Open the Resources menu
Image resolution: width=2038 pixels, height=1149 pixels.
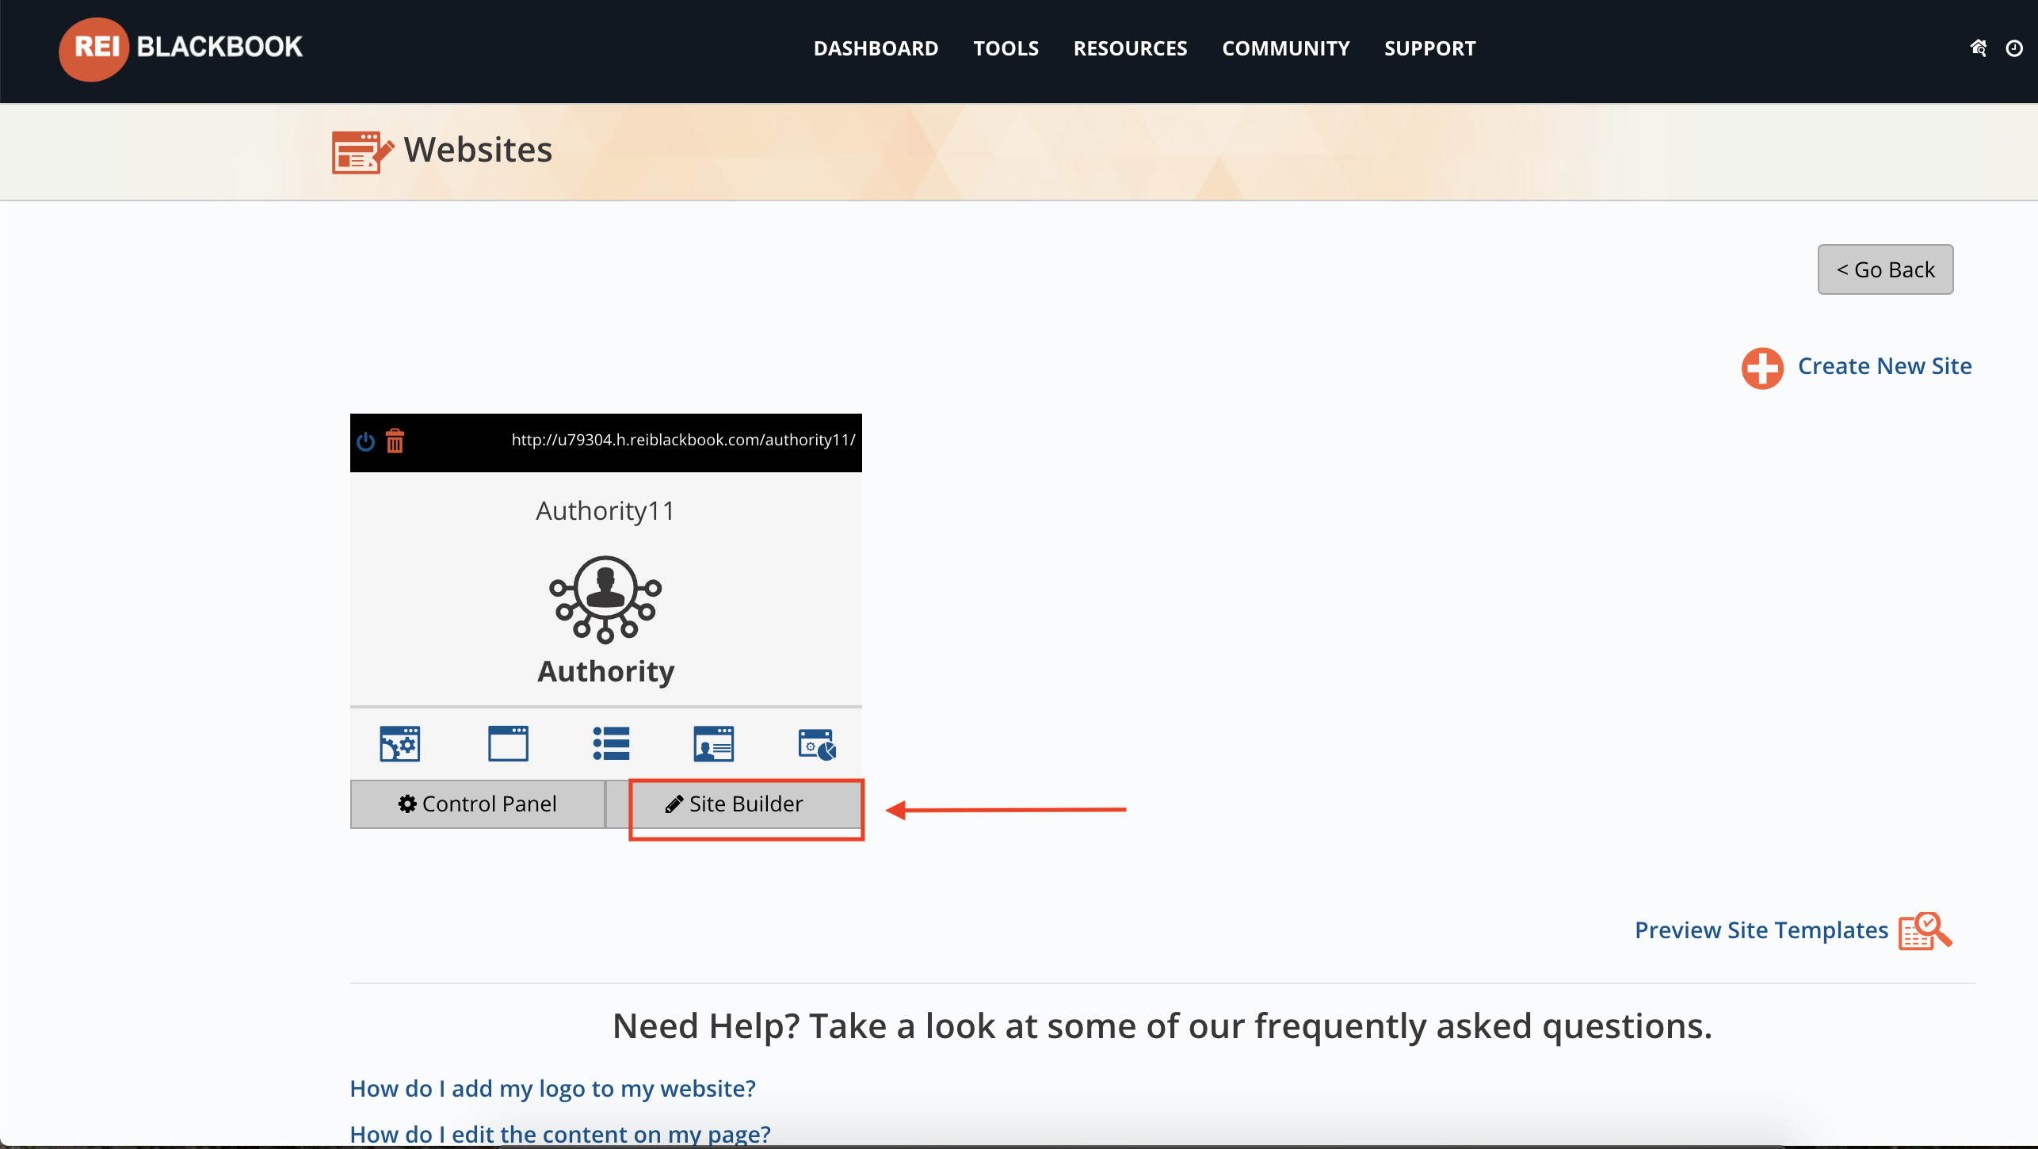(1130, 48)
